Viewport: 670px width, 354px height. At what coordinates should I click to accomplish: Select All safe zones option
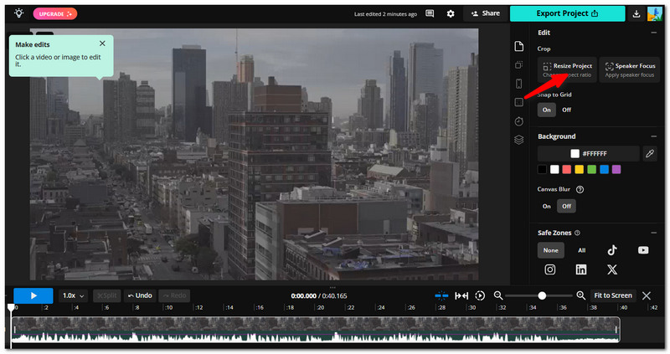pyautogui.click(x=581, y=250)
